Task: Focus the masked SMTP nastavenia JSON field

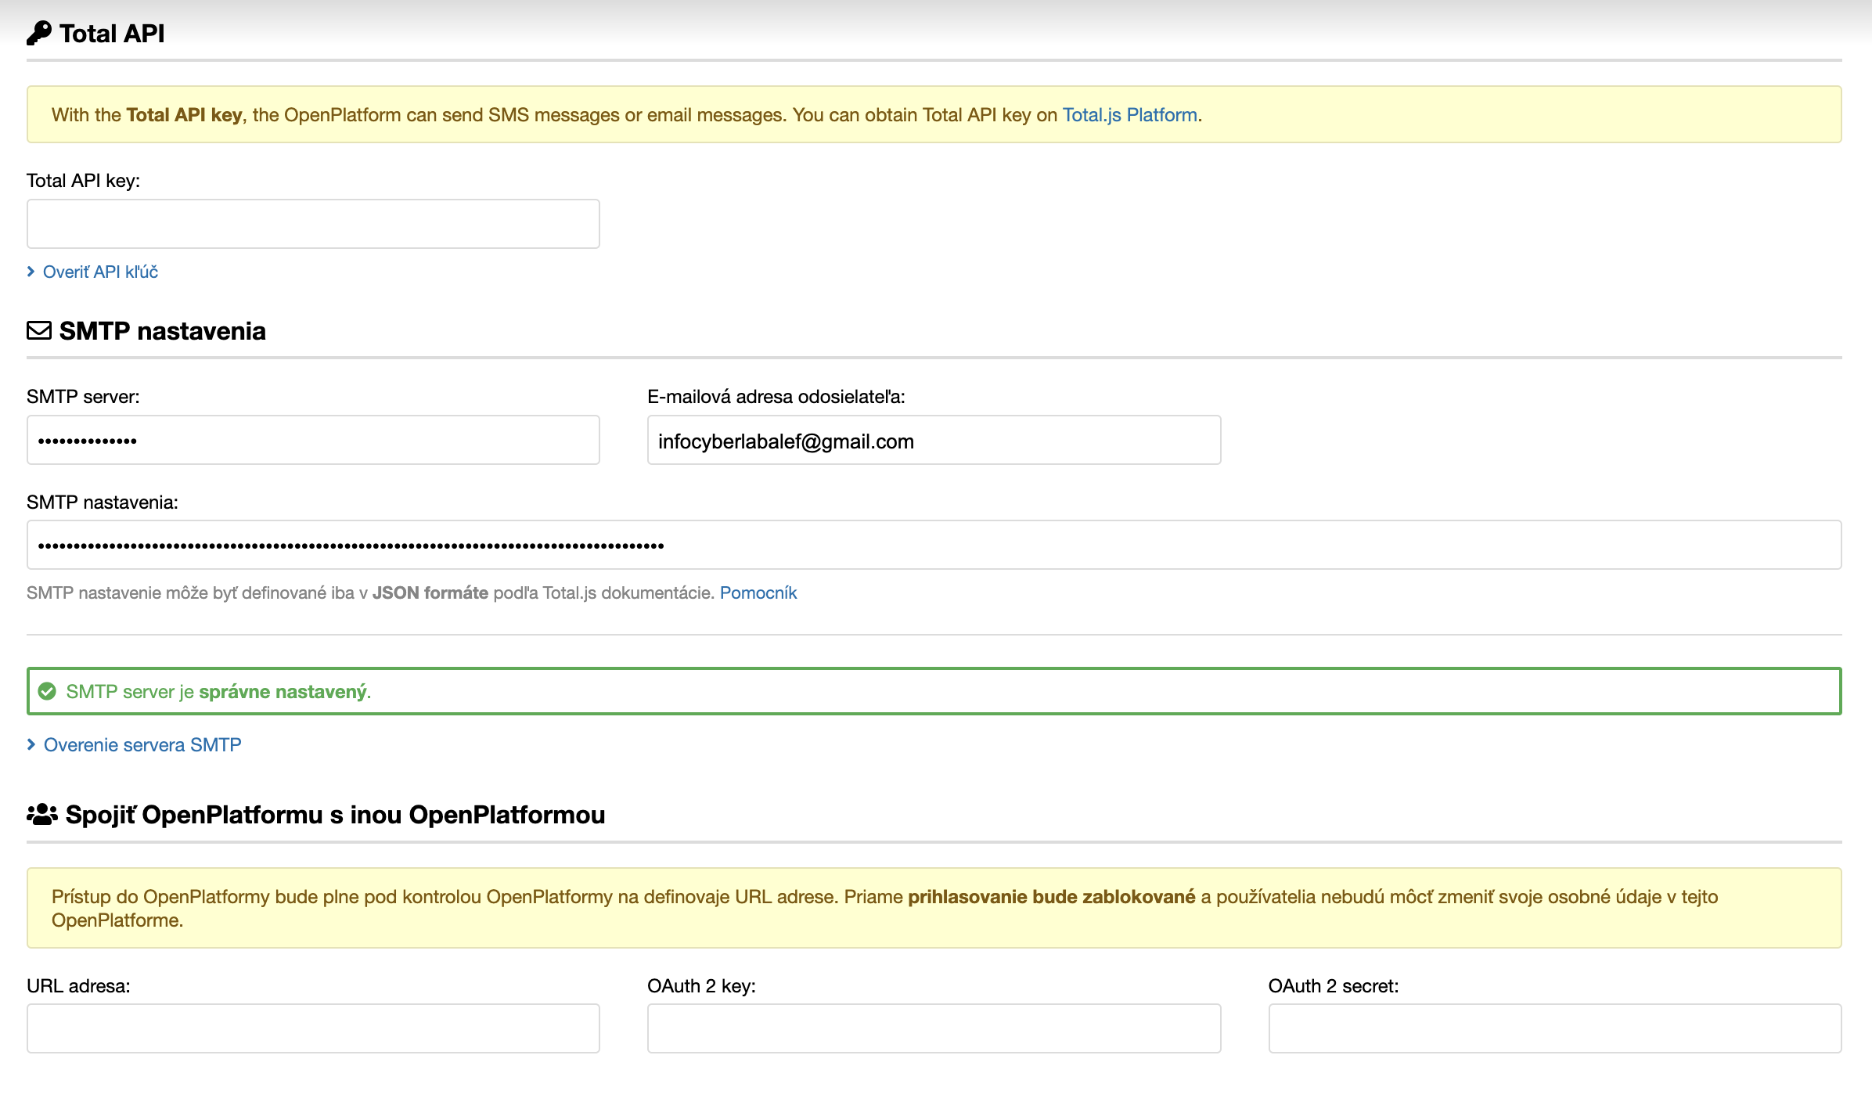Action: 934,545
